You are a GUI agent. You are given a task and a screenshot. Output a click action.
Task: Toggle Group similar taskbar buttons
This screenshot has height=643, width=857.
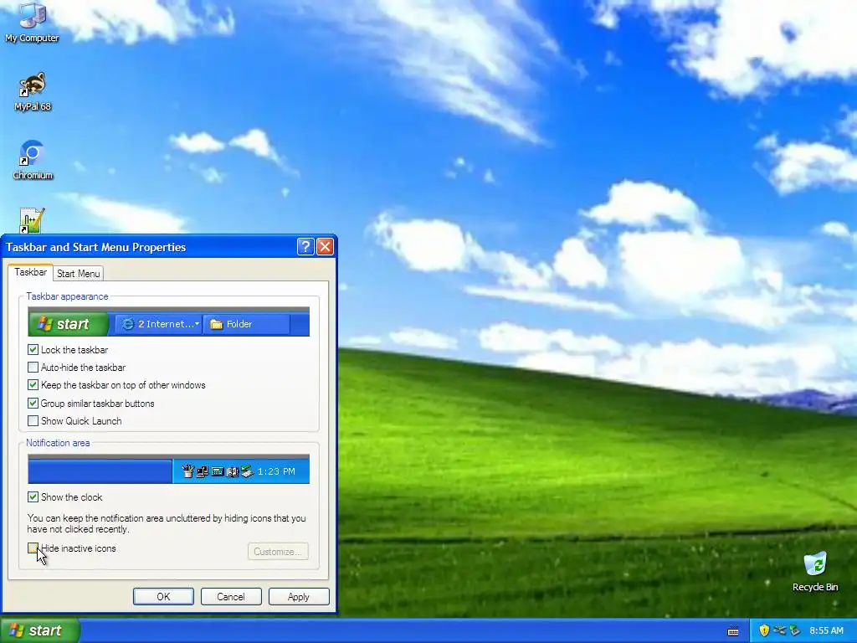(33, 403)
